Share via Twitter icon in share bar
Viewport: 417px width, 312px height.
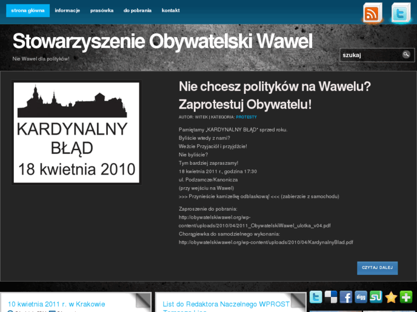click(315, 297)
